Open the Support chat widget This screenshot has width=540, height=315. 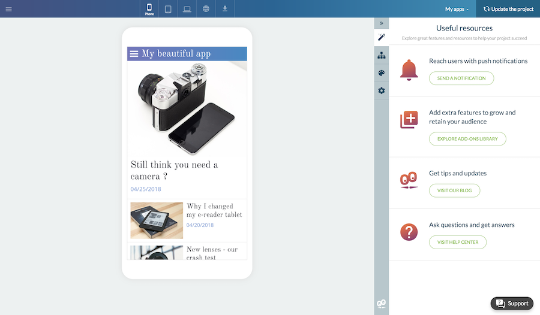(512, 303)
